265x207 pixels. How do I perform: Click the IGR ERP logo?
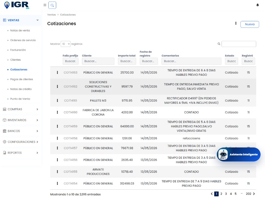[x=17, y=5]
